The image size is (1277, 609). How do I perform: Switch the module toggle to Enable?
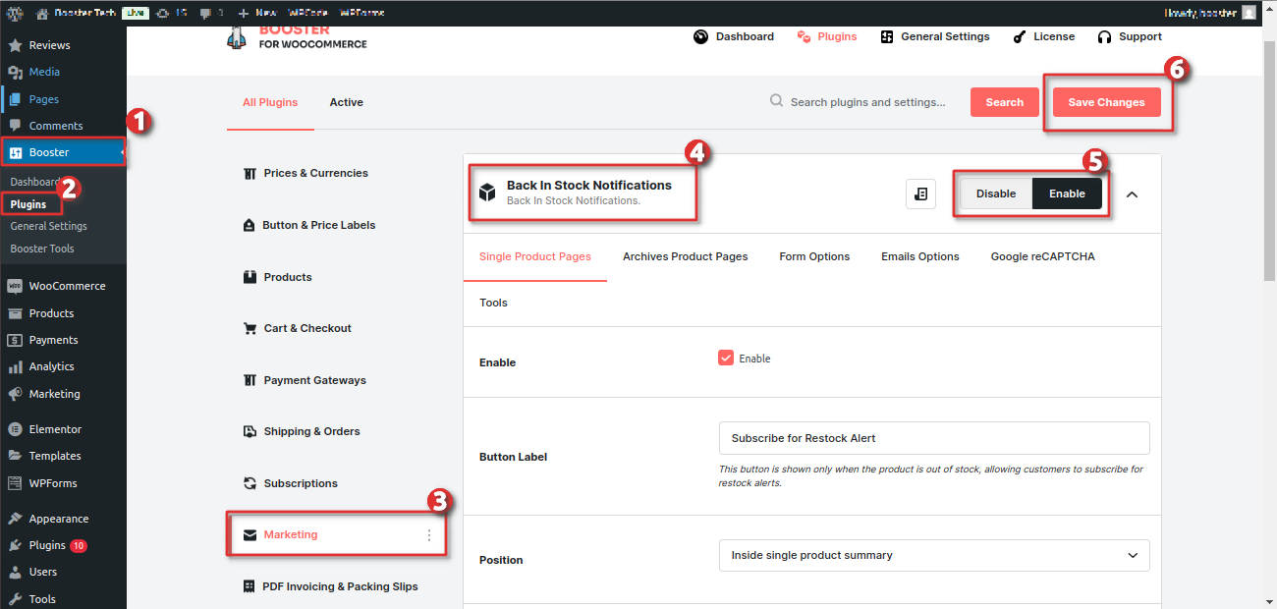pos(1067,194)
